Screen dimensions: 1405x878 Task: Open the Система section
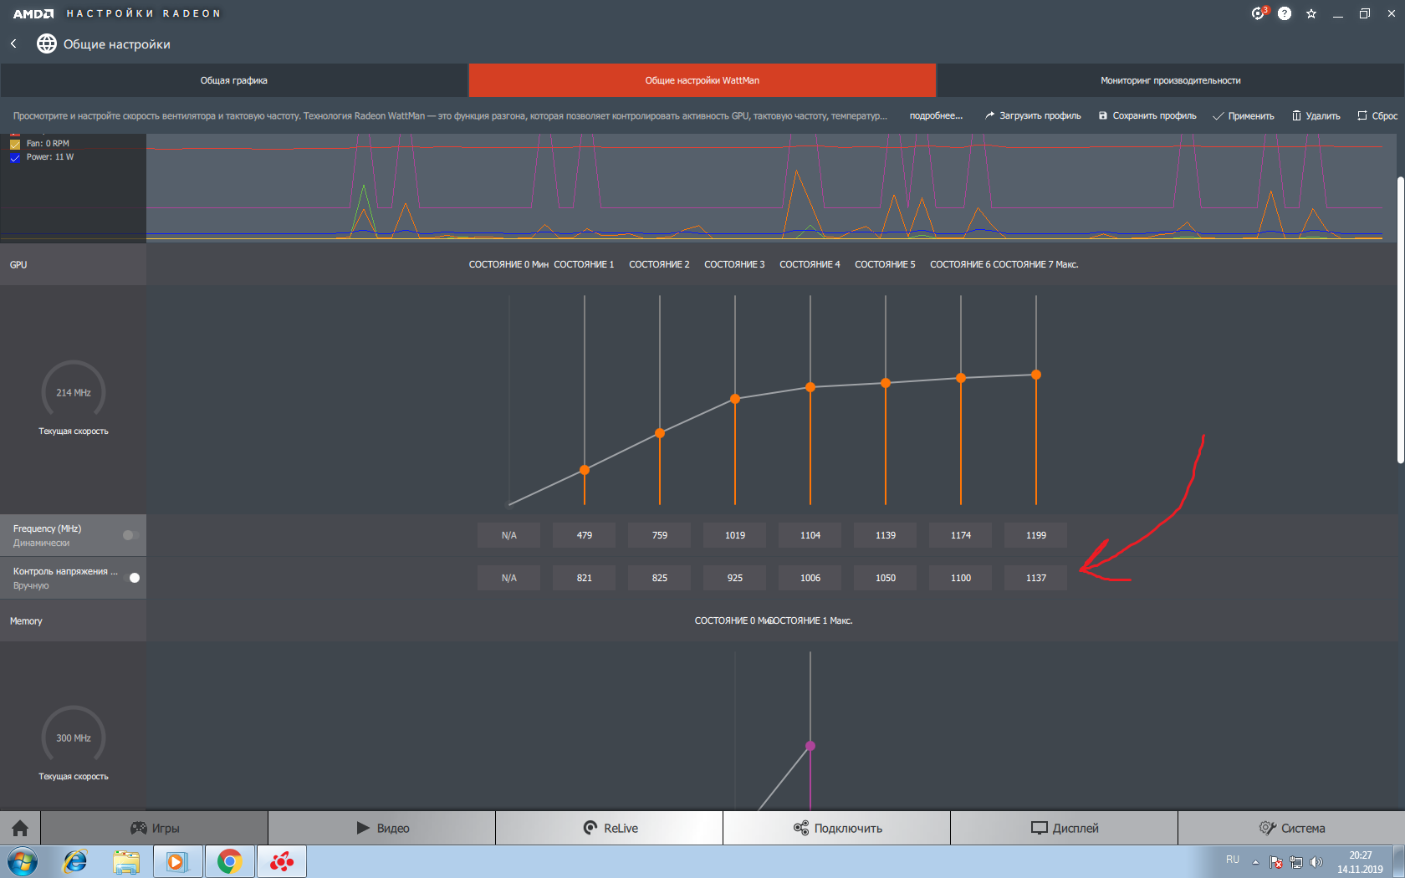1291,828
